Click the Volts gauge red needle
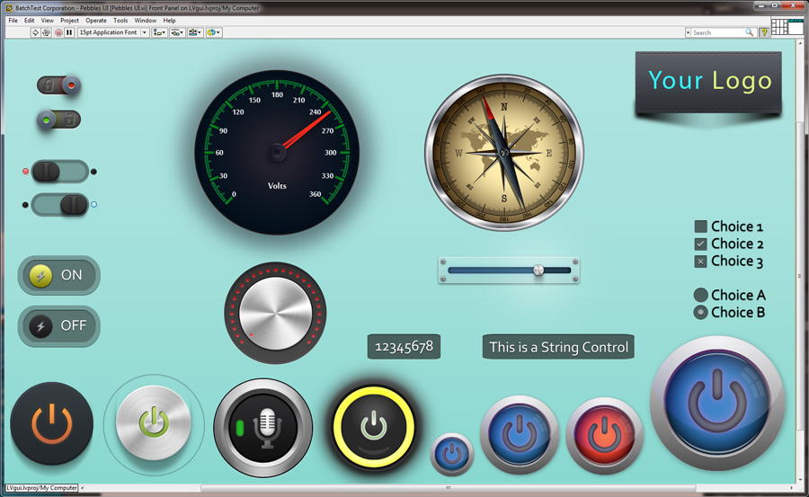809x497 pixels. coord(307,130)
